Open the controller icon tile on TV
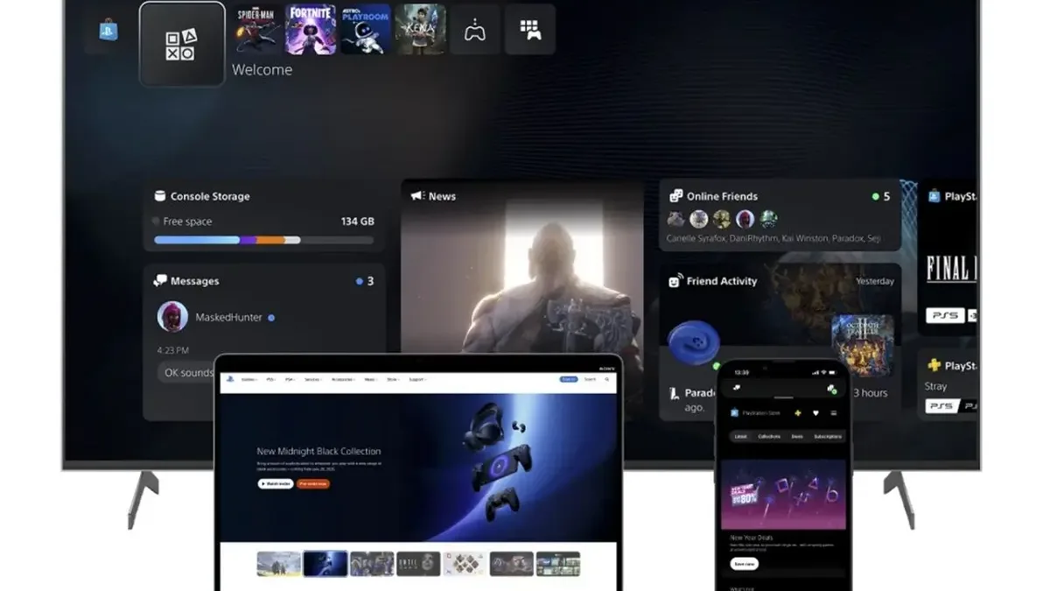This screenshot has width=1050, height=591. point(475,30)
